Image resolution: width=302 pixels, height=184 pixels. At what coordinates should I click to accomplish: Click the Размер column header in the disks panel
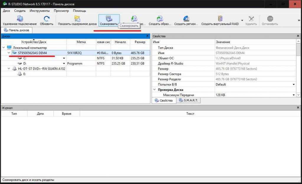tap(140, 42)
